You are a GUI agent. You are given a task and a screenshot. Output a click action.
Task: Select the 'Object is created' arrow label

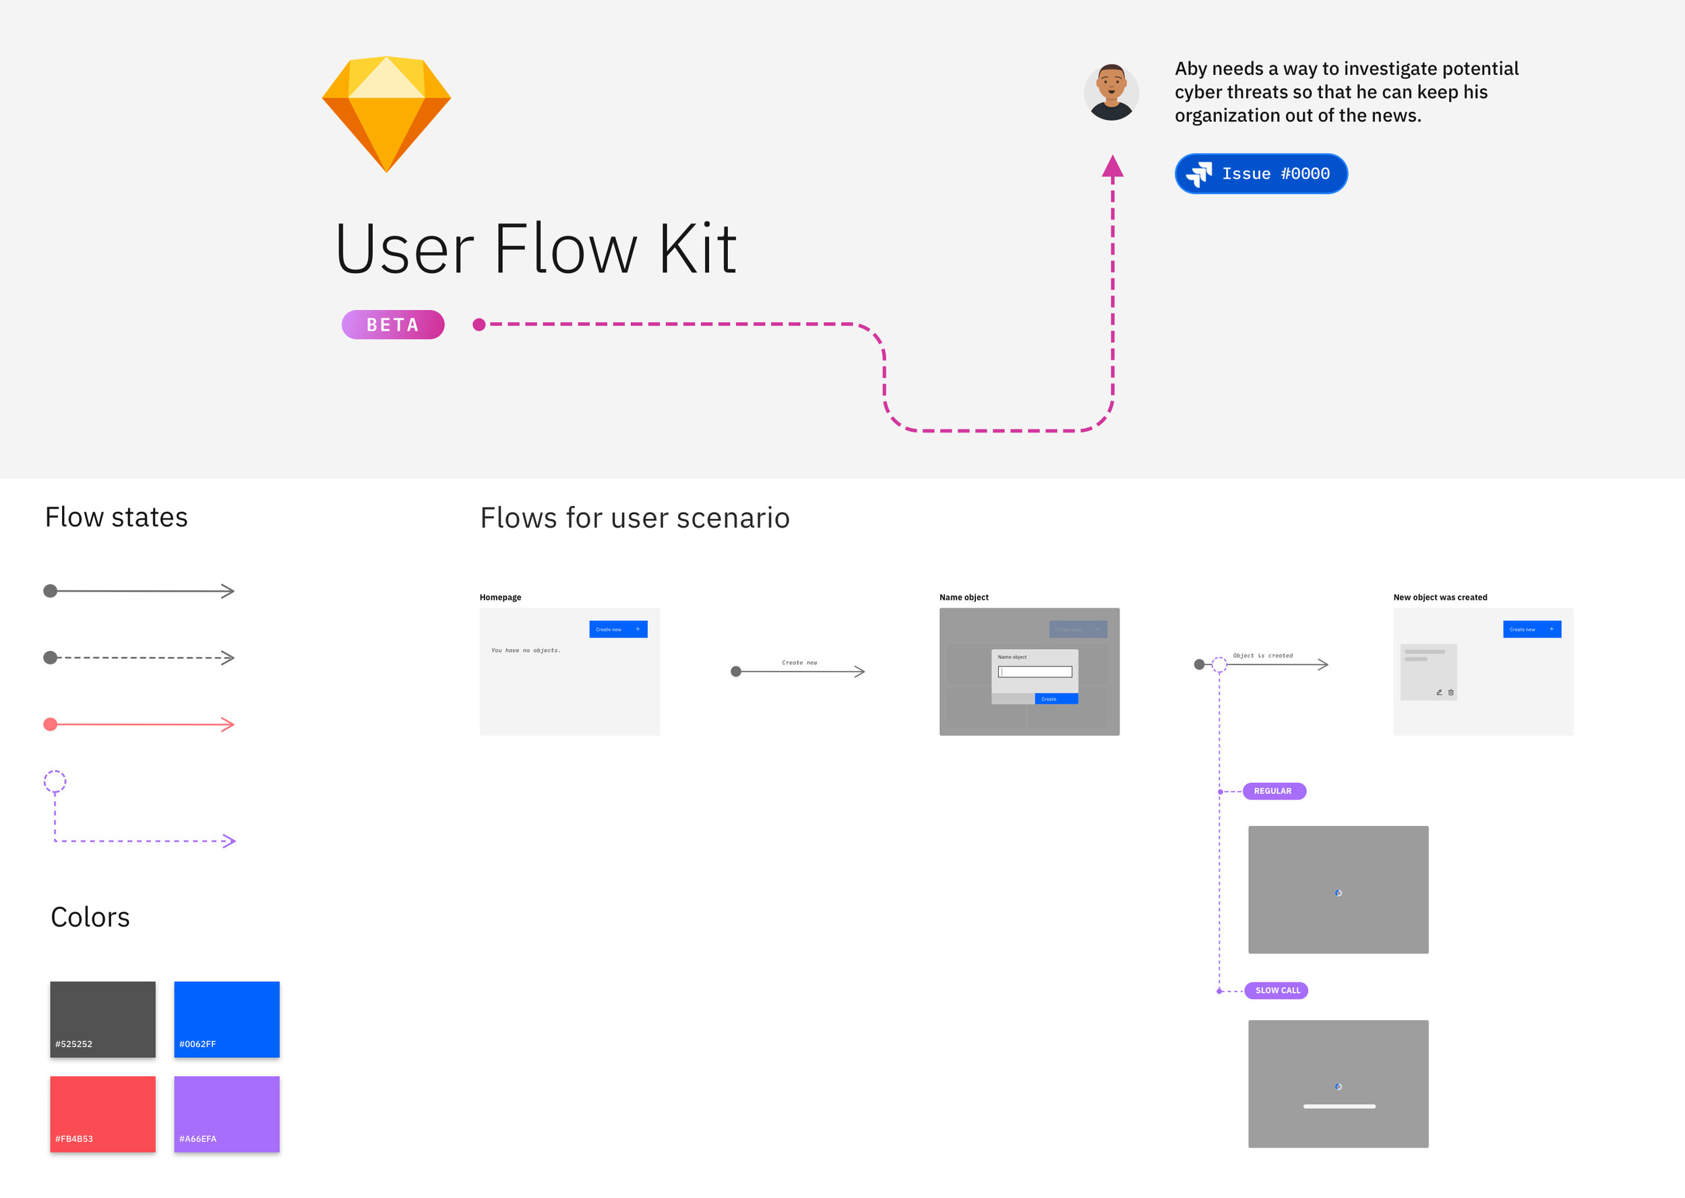click(x=1263, y=656)
